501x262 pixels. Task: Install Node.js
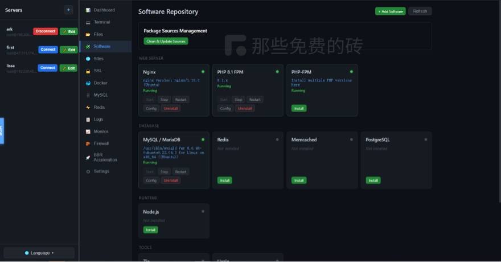pyautogui.click(x=150, y=230)
